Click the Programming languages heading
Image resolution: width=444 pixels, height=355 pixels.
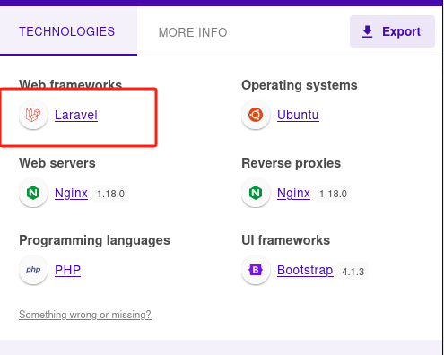pos(94,240)
